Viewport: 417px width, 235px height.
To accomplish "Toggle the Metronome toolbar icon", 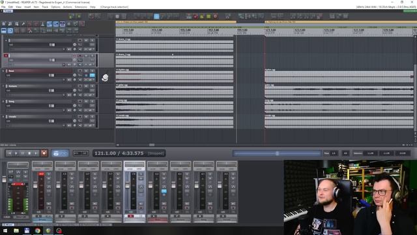I will click(42, 24).
